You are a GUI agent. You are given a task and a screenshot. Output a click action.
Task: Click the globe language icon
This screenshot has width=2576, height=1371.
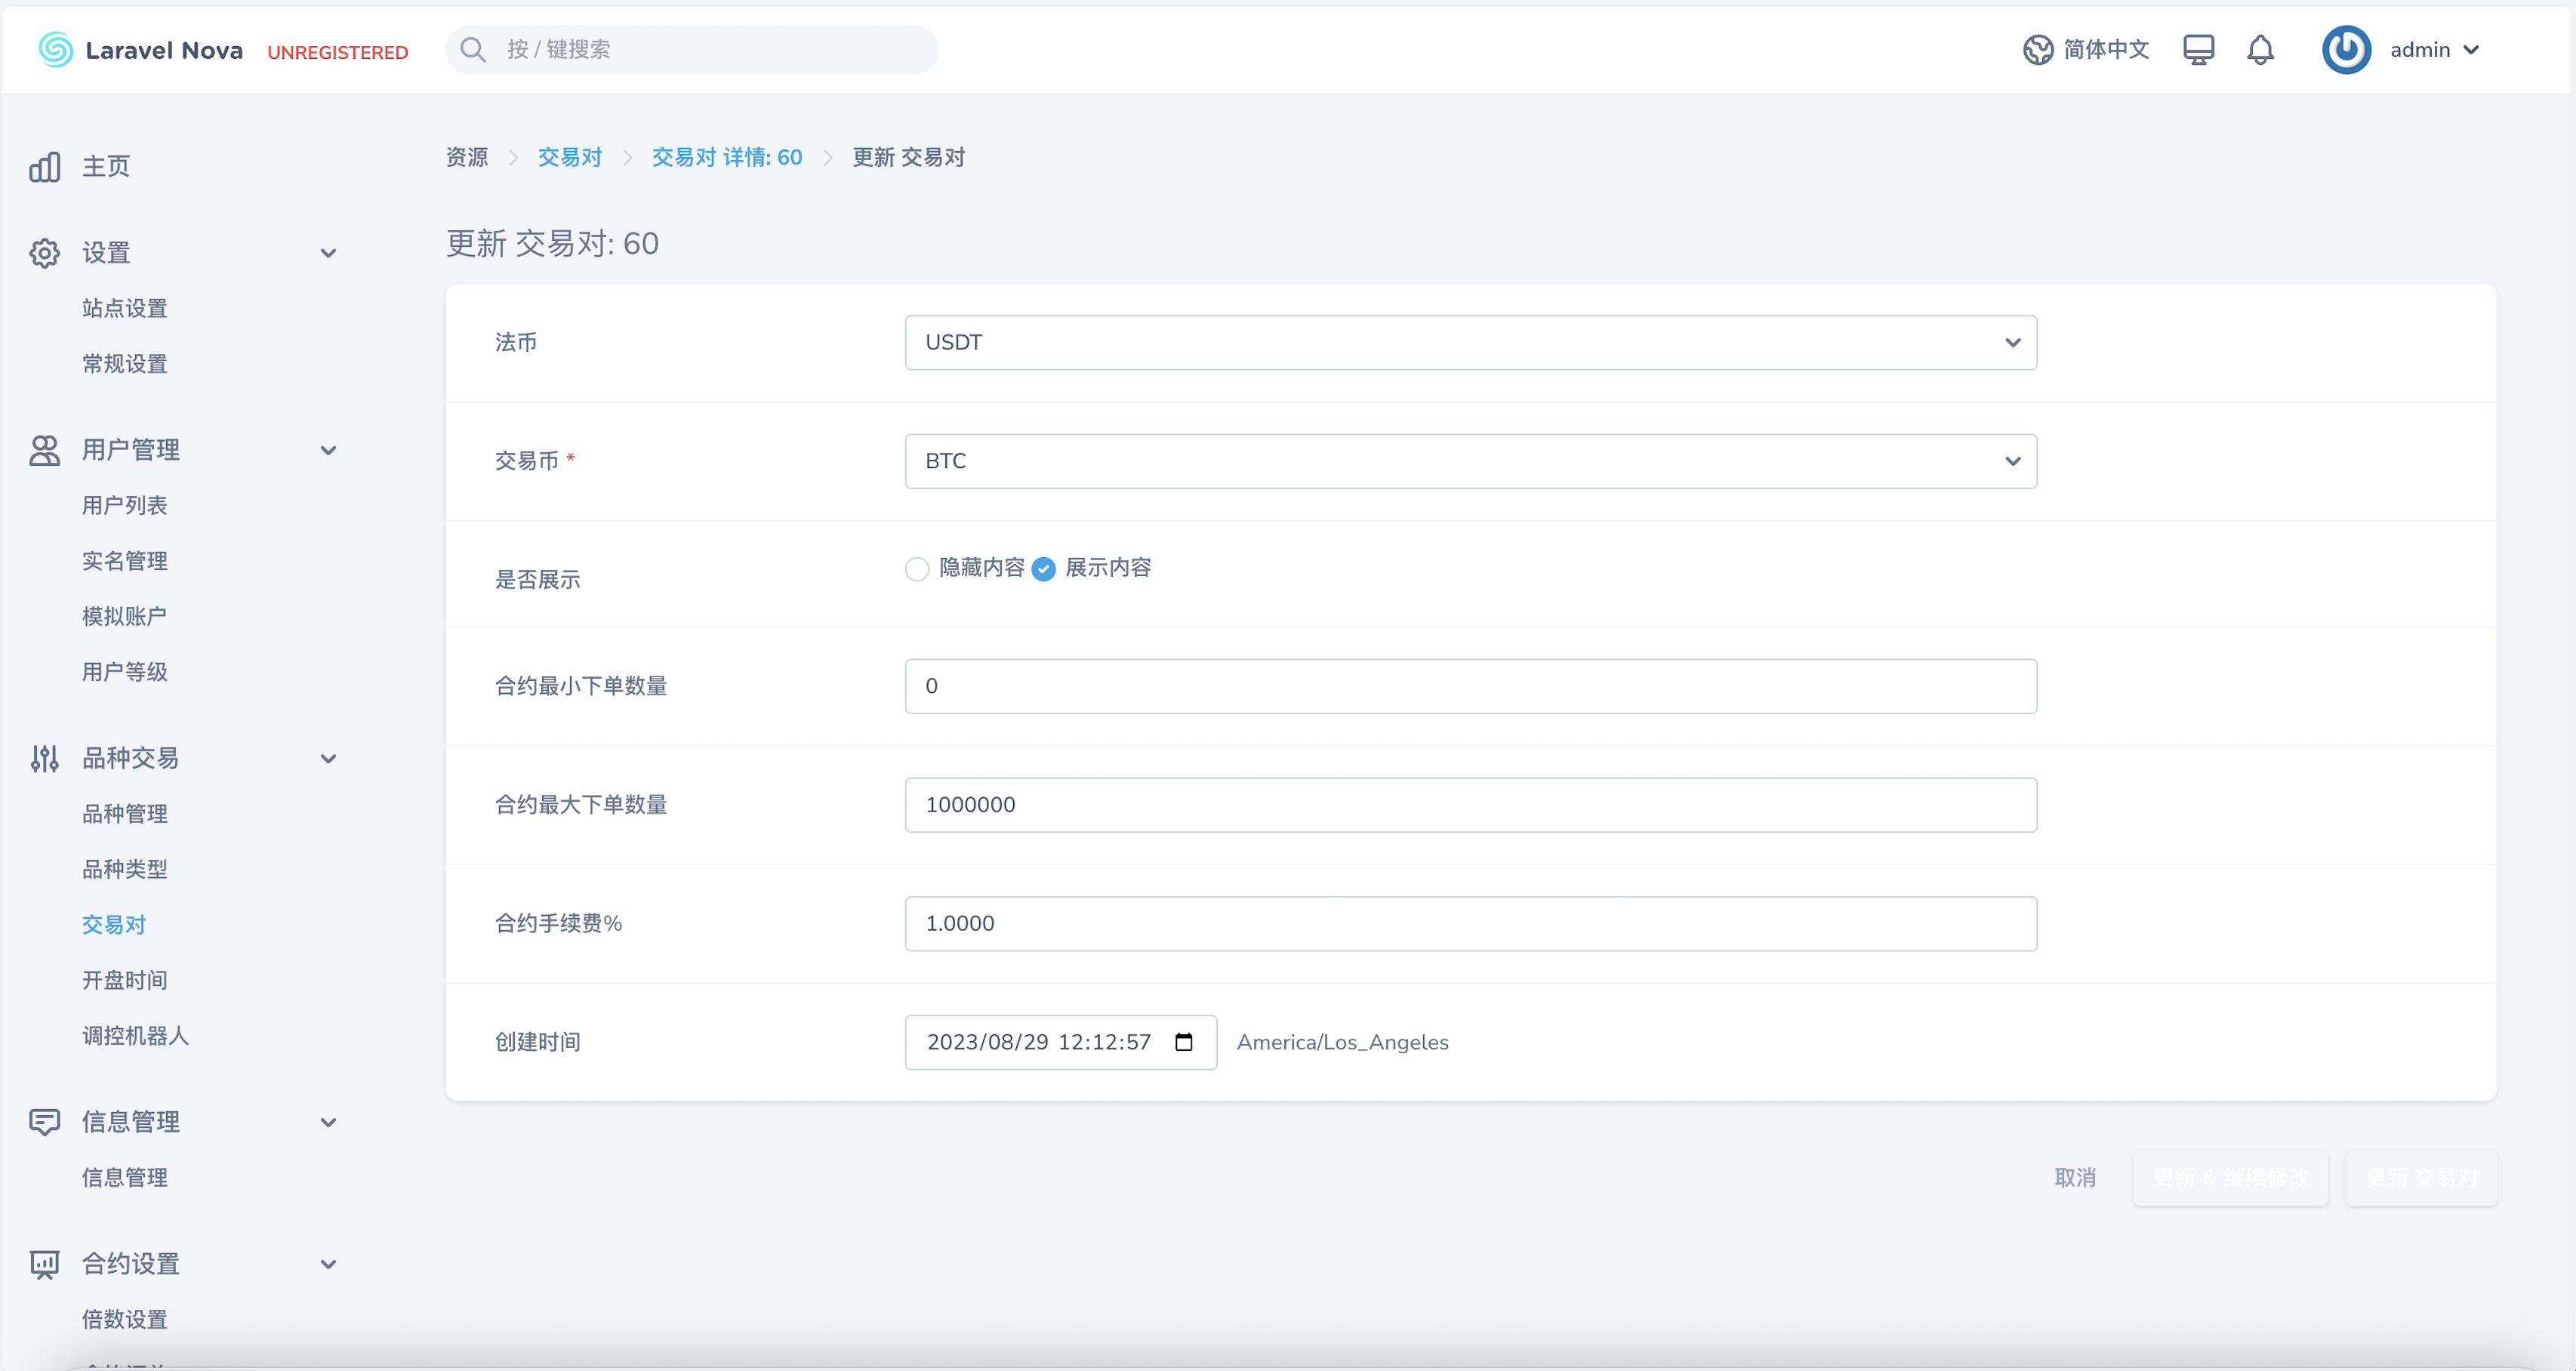tap(2037, 50)
